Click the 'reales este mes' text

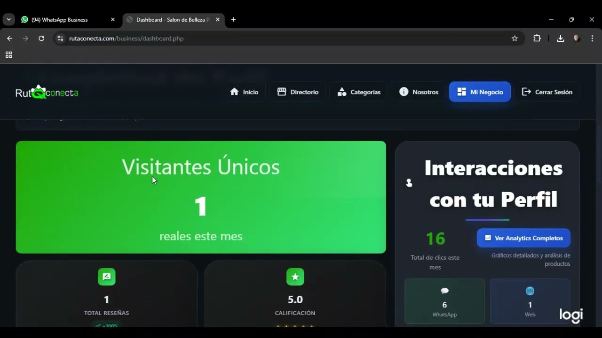pos(201,236)
